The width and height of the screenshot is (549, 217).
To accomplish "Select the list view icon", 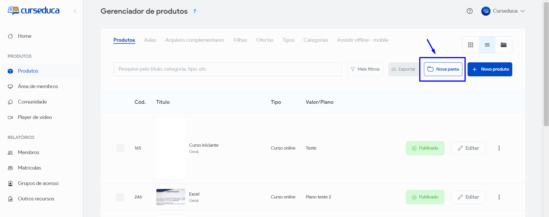I will (487, 45).
